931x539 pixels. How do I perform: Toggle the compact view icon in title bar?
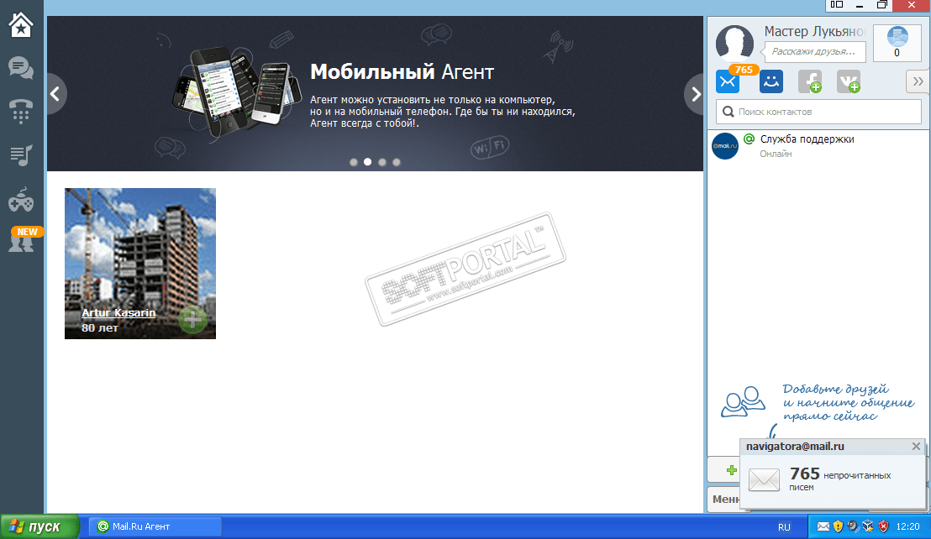tap(837, 5)
